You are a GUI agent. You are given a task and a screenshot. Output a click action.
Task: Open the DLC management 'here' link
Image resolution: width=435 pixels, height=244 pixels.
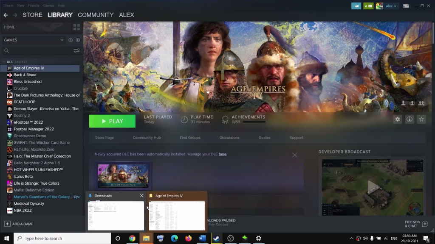point(223,154)
